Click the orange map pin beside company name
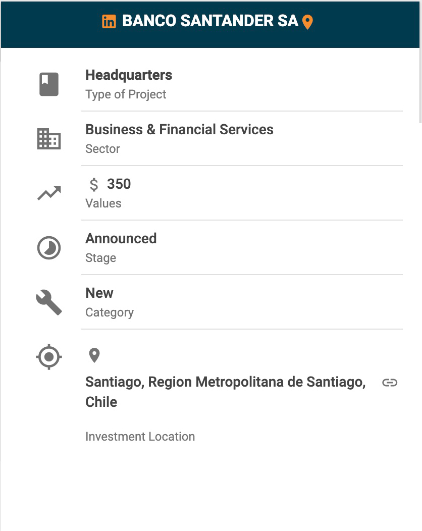 307,22
